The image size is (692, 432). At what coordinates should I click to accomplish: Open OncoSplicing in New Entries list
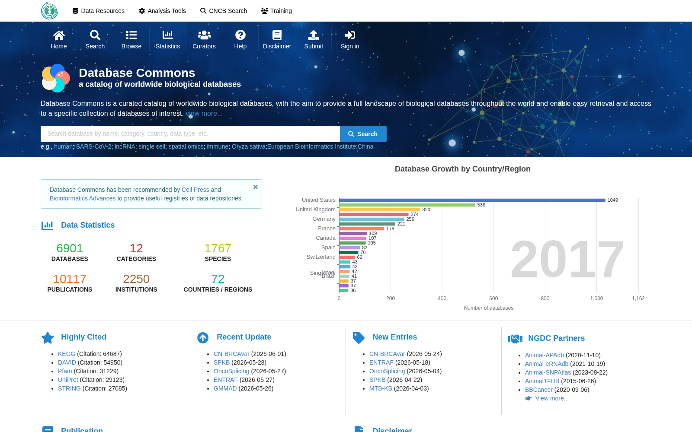tap(387, 371)
